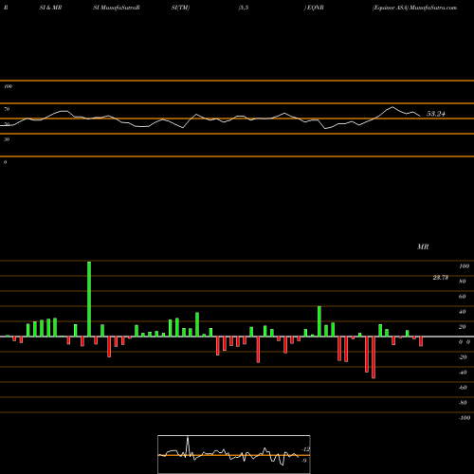
Task: Click the tallest green MR bar
Action: click(89, 299)
